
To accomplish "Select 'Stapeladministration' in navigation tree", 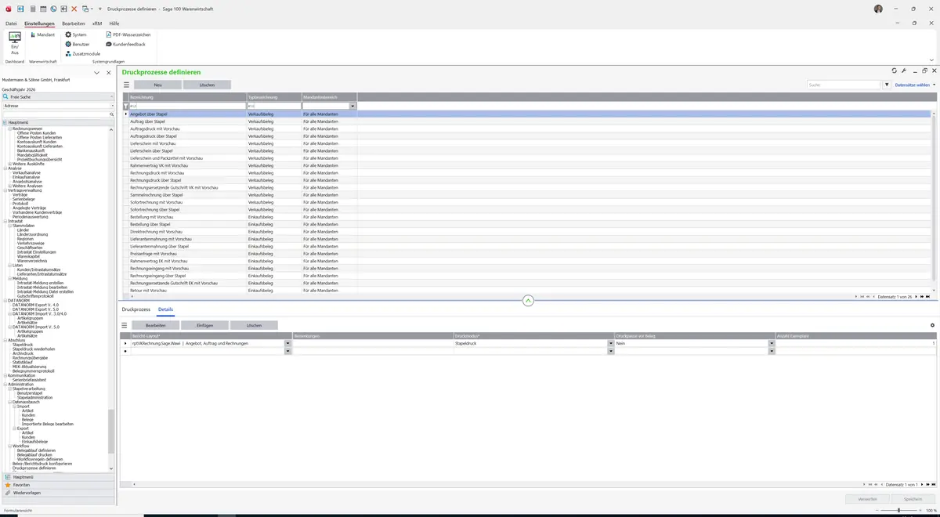I will coord(35,398).
